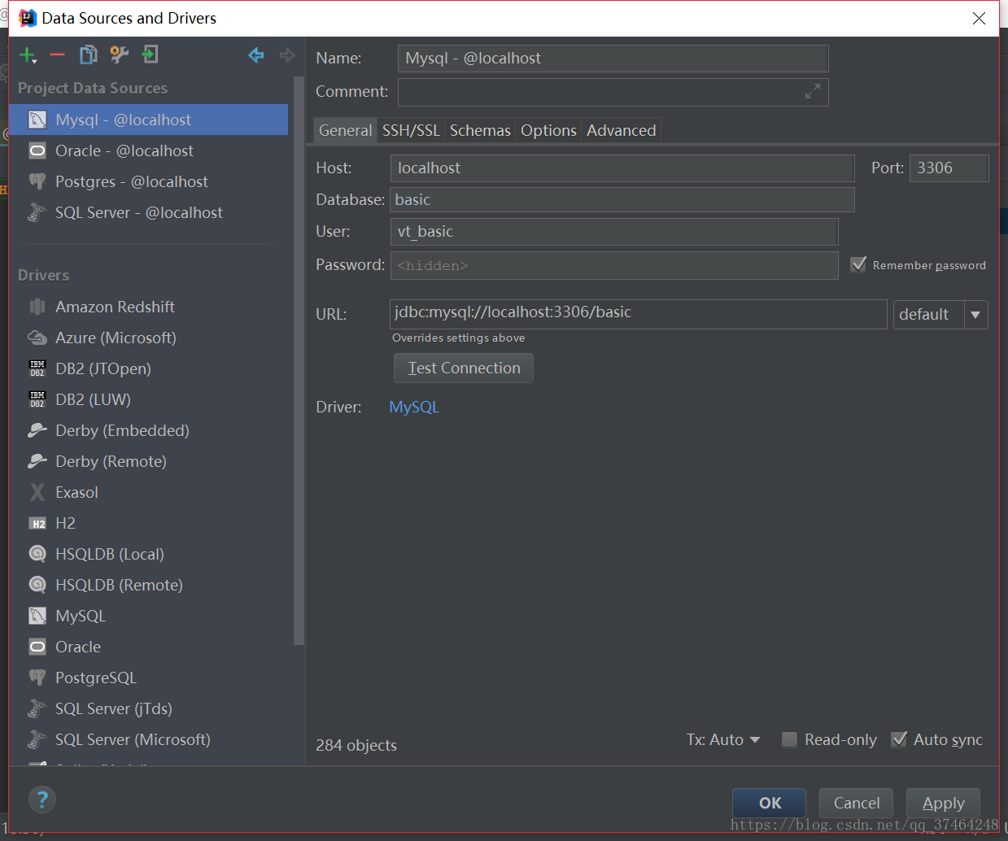Image resolution: width=1008 pixels, height=841 pixels.
Task: Click the HSQLDB (Remote) icon
Action: (x=37, y=585)
